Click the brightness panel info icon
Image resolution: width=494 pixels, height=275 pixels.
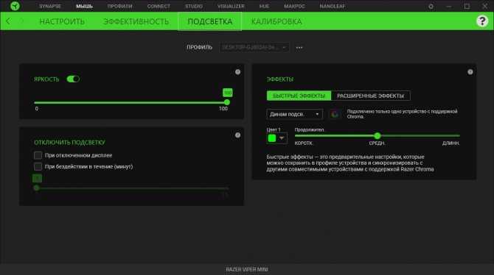click(x=237, y=72)
